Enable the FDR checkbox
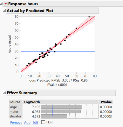The image size is (123, 127). tap(43, 122)
